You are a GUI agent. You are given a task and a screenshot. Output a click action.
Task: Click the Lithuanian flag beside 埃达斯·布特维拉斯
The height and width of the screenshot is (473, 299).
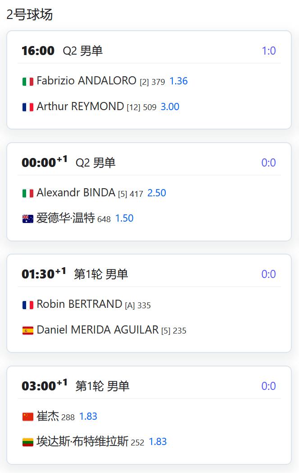click(x=28, y=442)
